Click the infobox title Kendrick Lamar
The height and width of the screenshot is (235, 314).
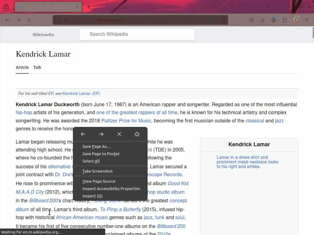coord(249,144)
